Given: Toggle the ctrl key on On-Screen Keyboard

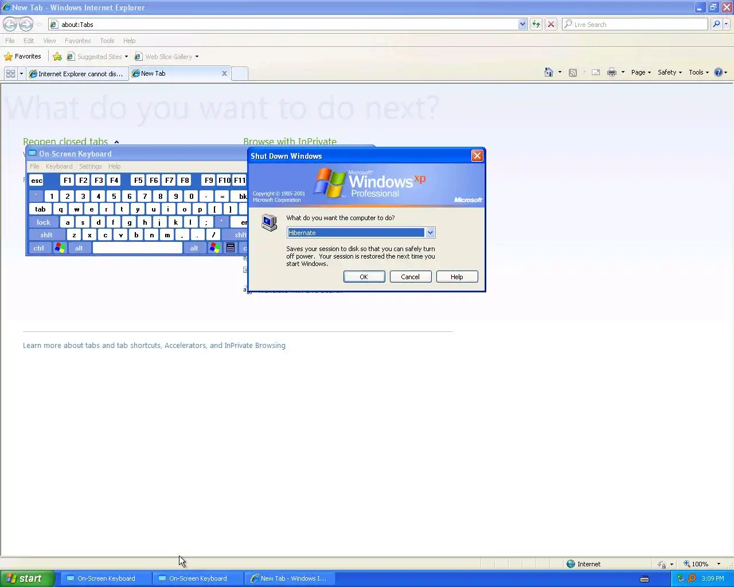Looking at the screenshot, I should point(38,248).
